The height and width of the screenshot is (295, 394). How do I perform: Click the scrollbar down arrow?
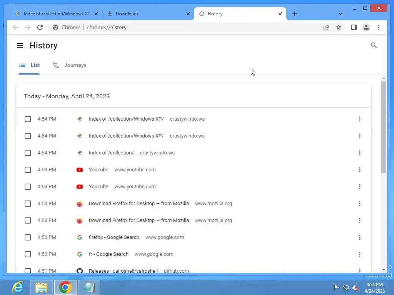384,270
